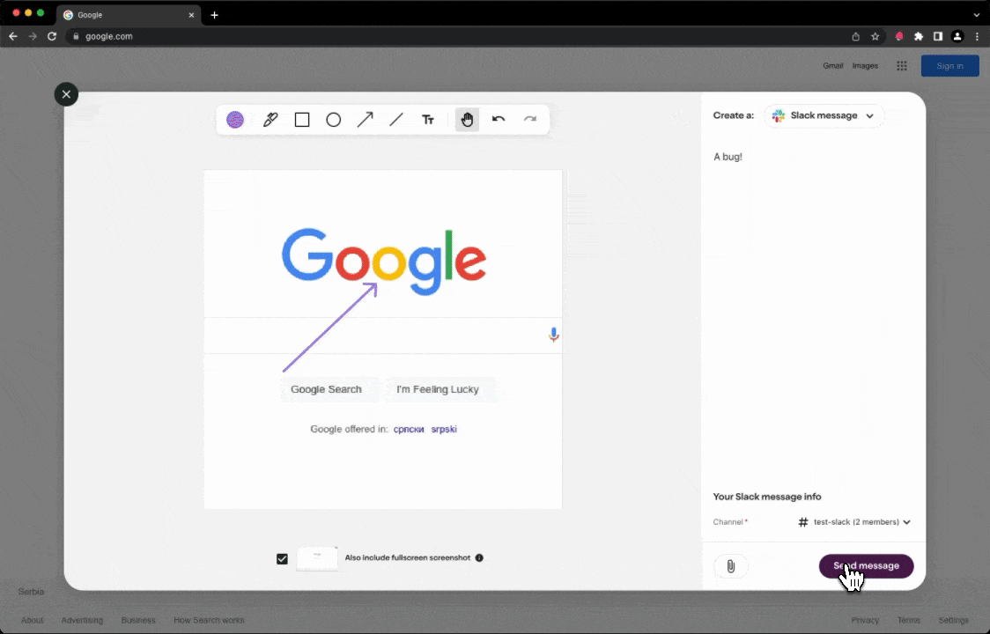Undo the last annotation
The width and height of the screenshot is (990, 634).
click(x=499, y=120)
